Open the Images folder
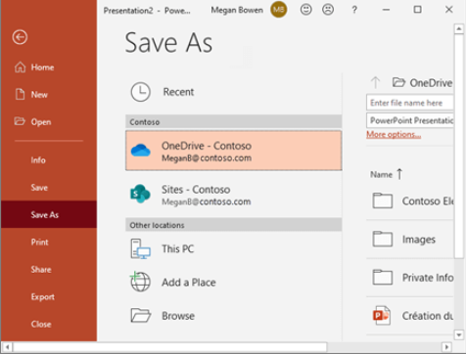Viewport: 466px width, 354px height. [410, 240]
